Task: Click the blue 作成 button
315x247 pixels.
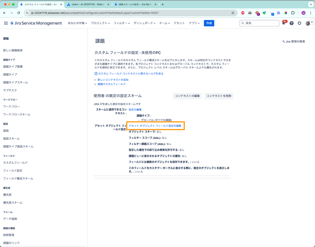Action: tap(208, 23)
